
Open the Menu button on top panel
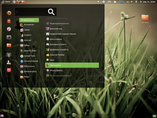[x=6, y=2]
